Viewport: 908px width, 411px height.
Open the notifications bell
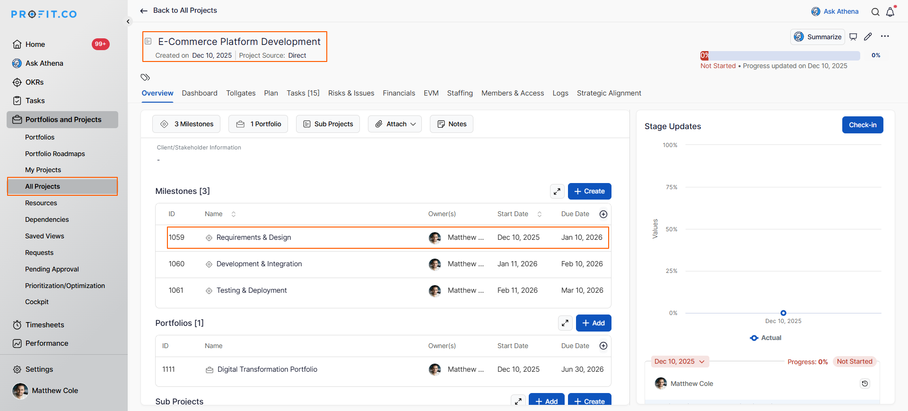[x=890, y=12]
